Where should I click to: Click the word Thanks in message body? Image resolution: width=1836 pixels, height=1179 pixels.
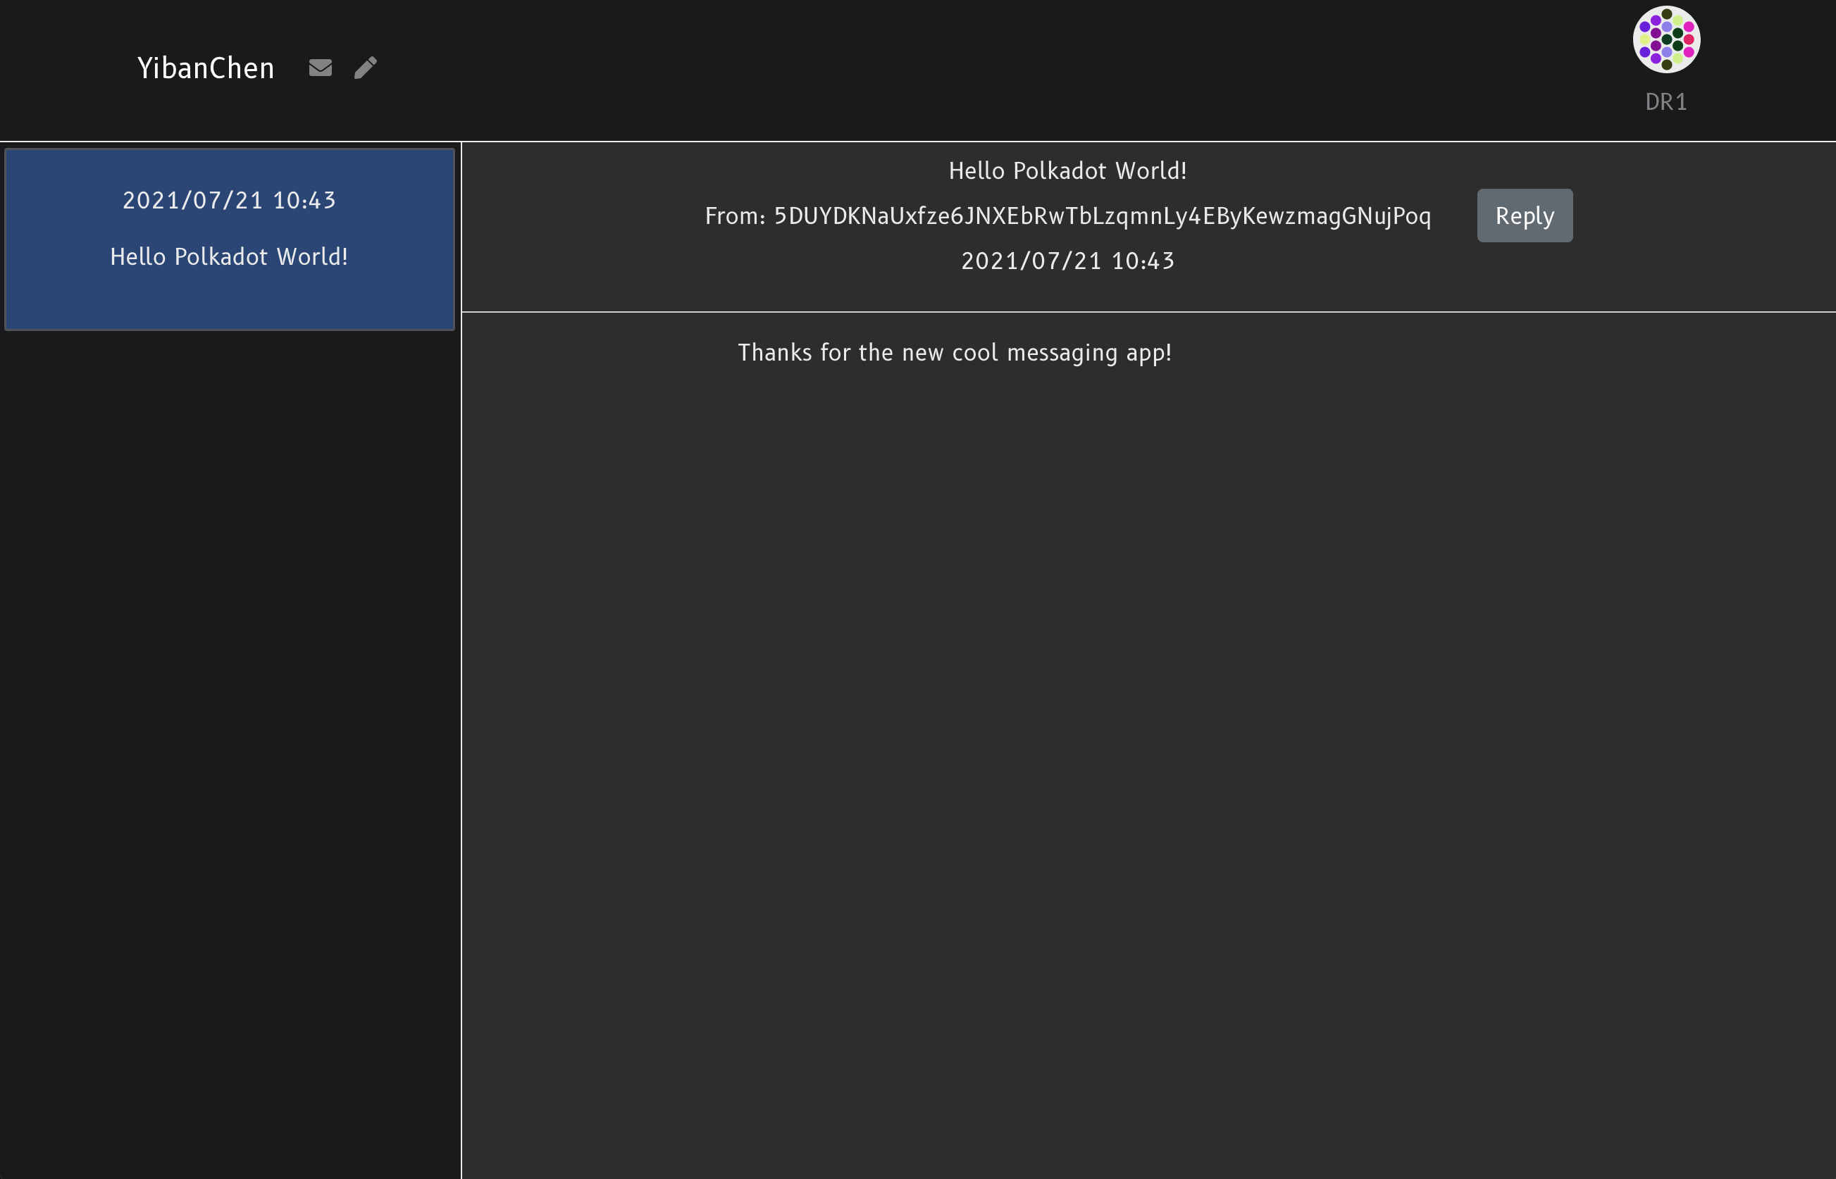coord(774,352)
